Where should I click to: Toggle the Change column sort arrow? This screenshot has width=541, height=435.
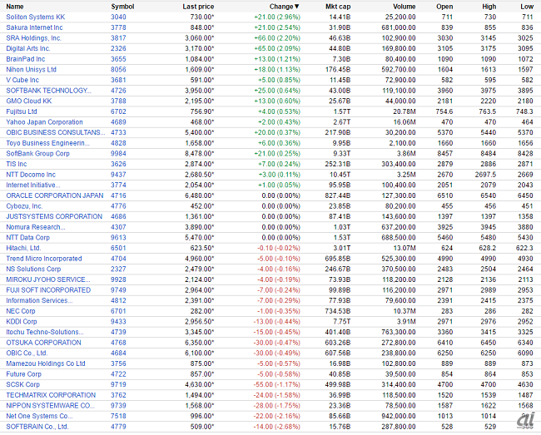click(297, 7)
